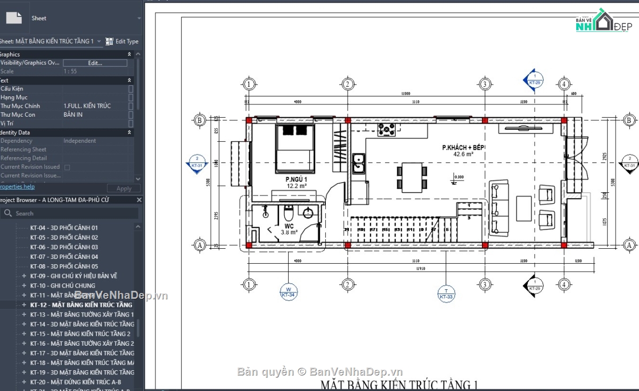Open the Sheet instance filter dropdown

[99, 41]
